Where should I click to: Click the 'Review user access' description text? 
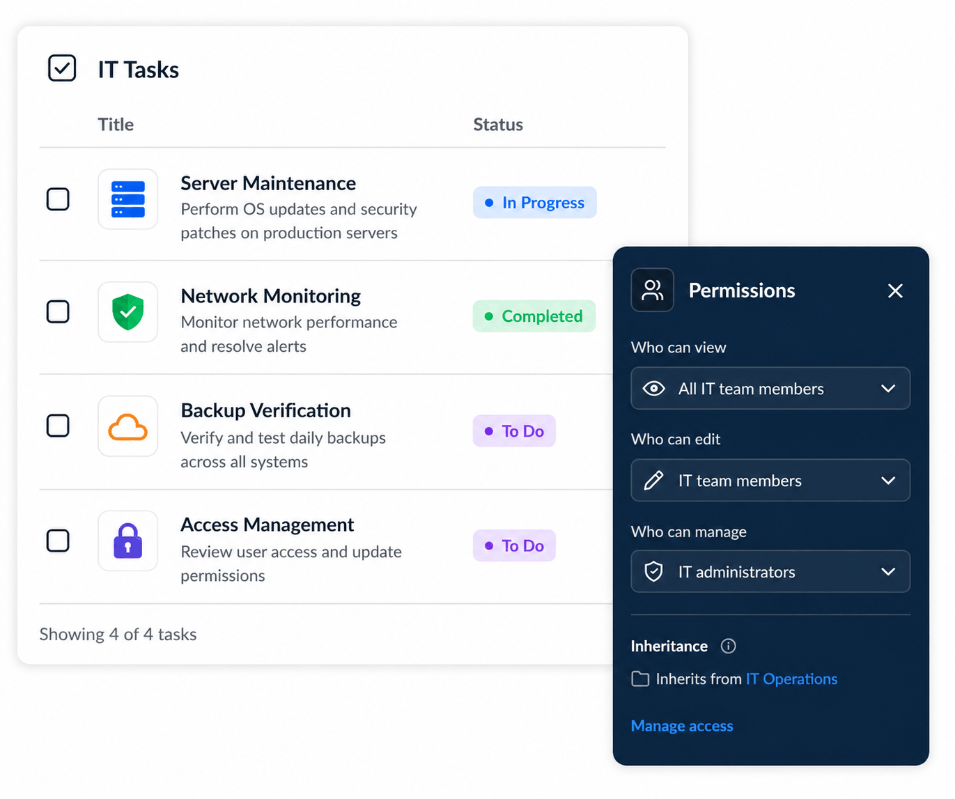(291, 564)
